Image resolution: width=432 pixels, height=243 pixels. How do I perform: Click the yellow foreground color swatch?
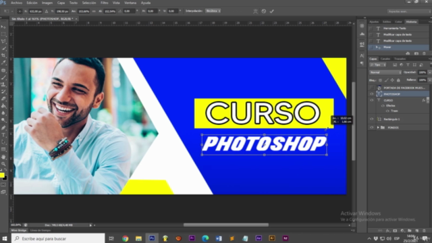click(x=2, y=175)
